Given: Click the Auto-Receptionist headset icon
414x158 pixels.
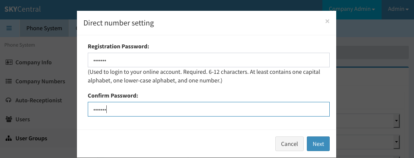Looking at the screenshot, I should pos(9,100).
